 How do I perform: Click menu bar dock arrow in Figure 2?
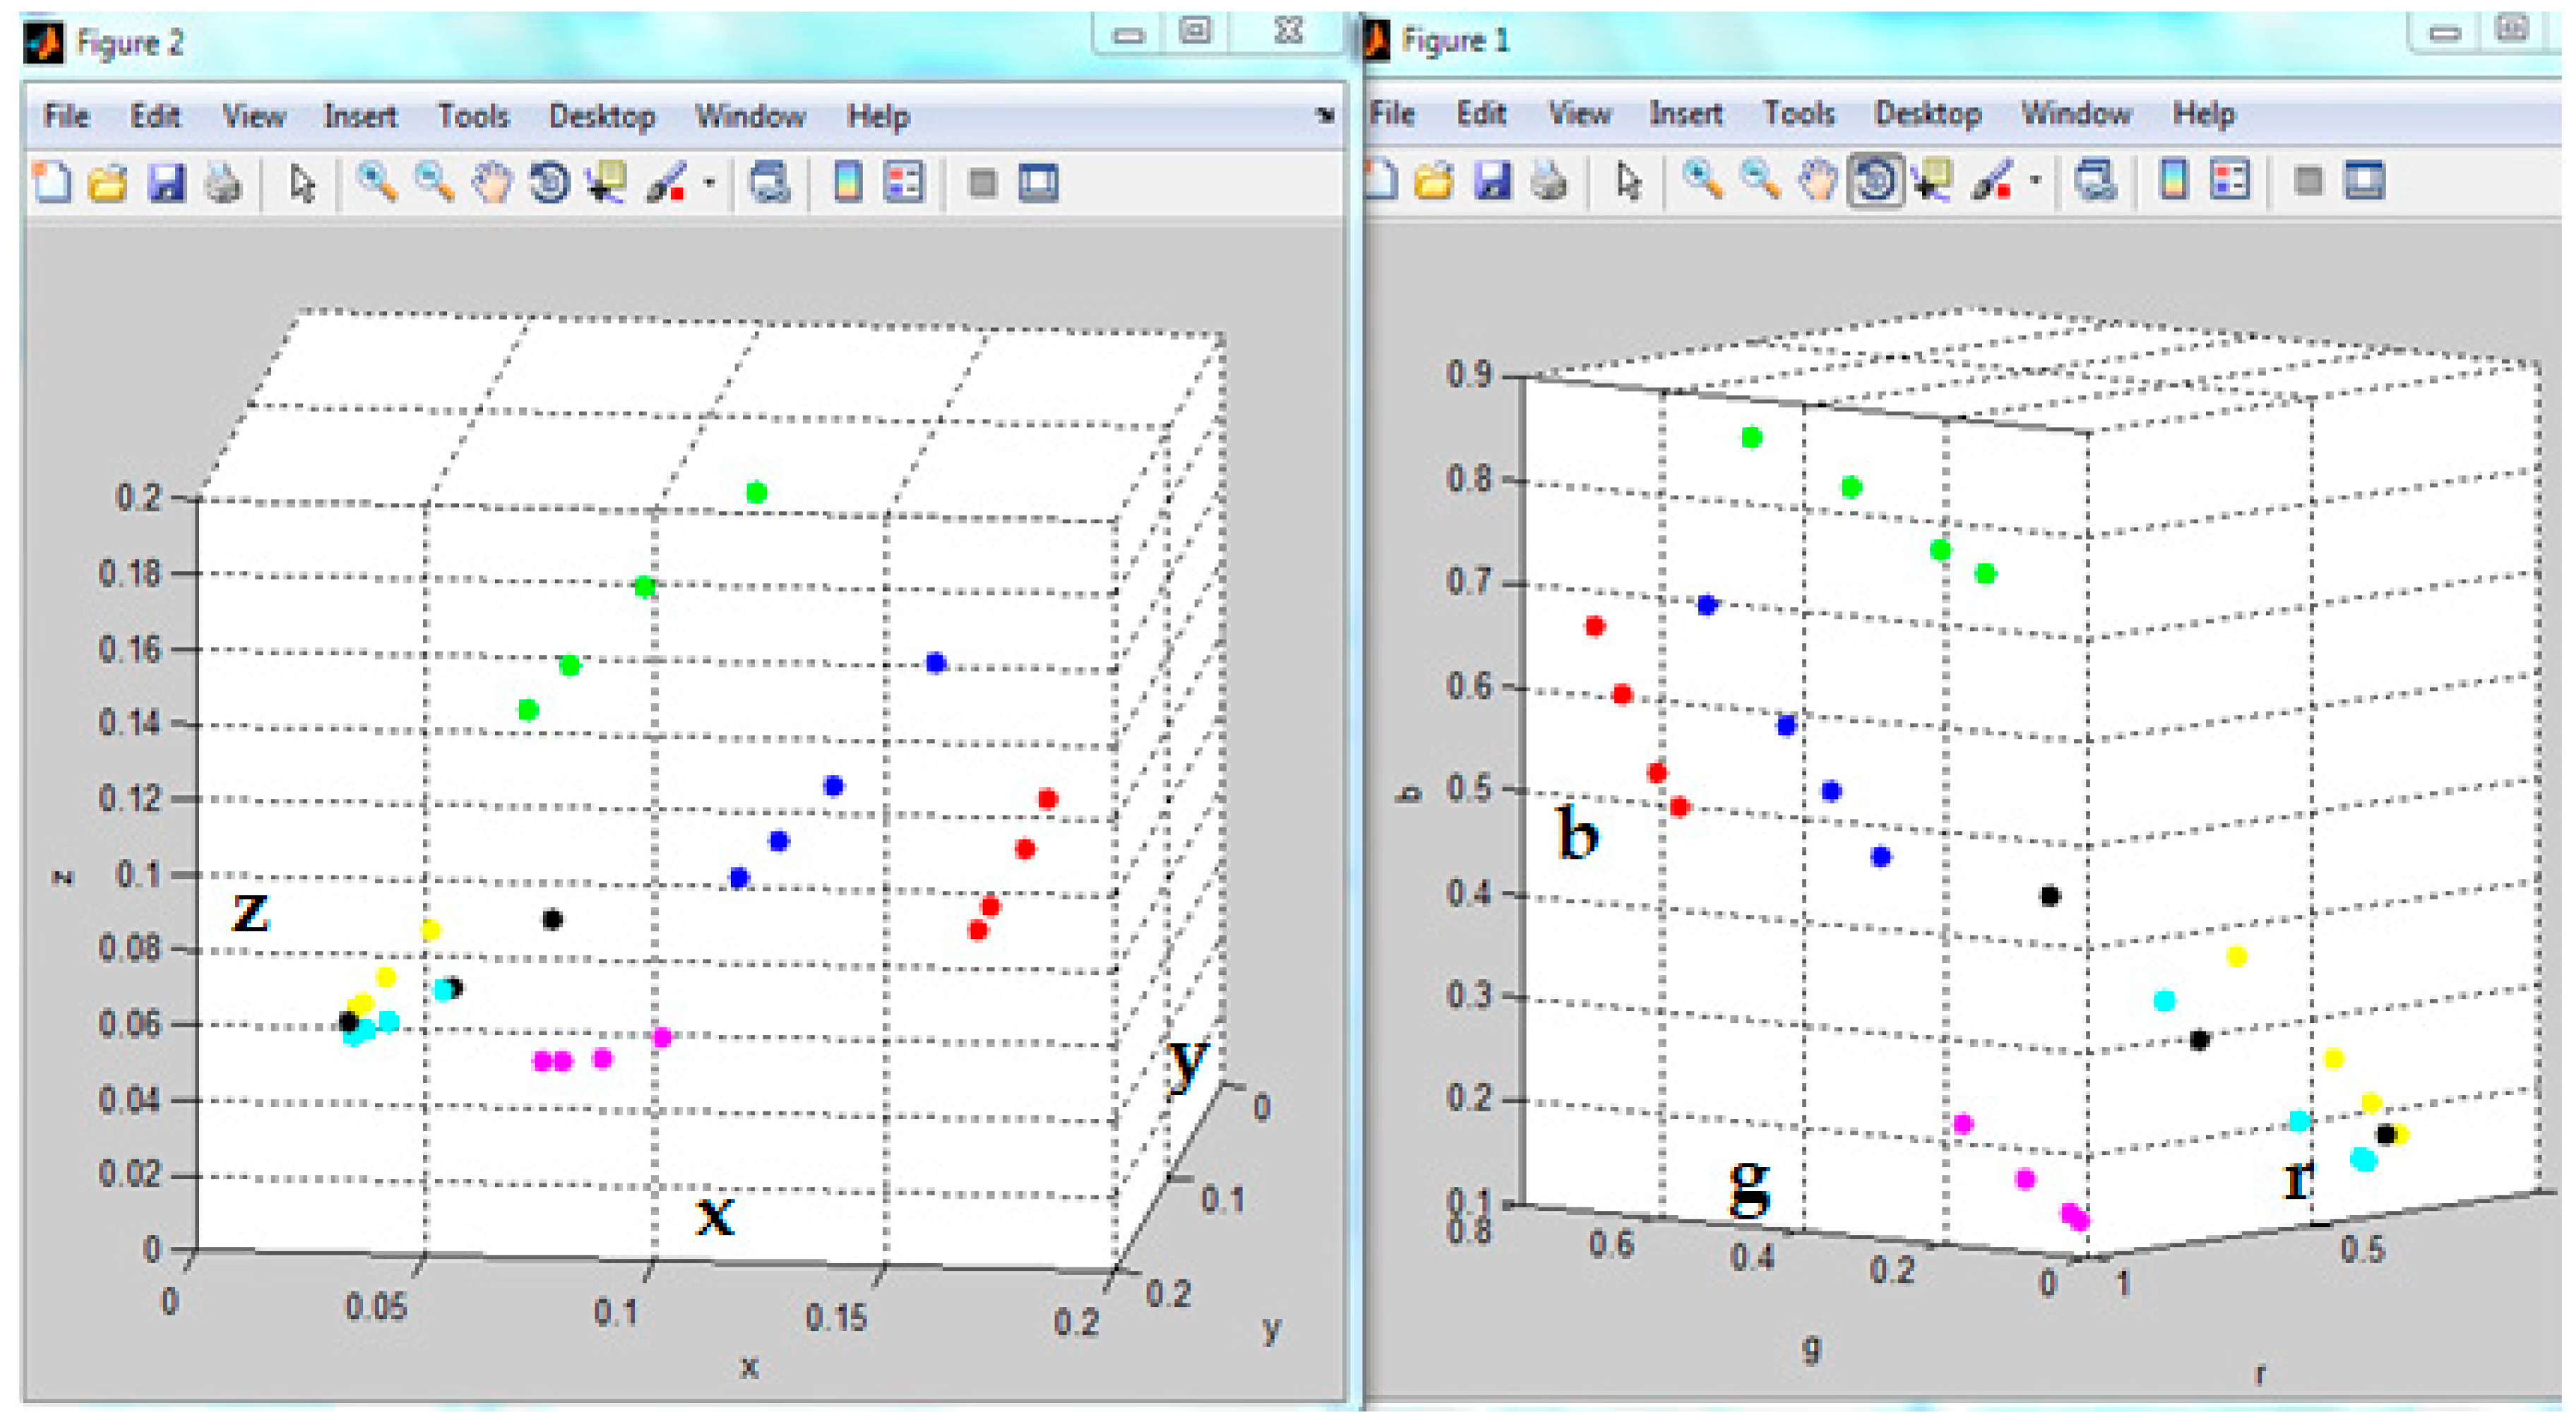coord(1325,115)
